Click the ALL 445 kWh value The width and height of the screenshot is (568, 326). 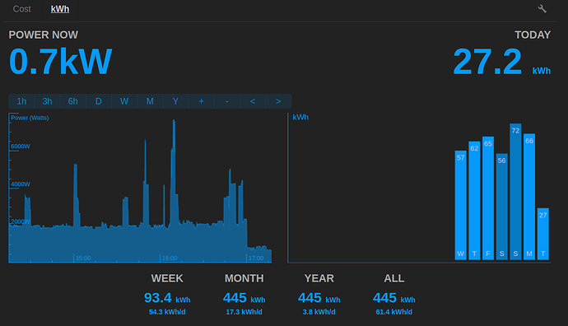click(x=394, y=298)
